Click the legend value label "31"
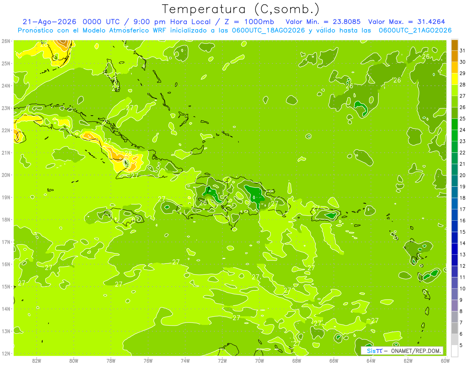 click(x=463, y=51)
